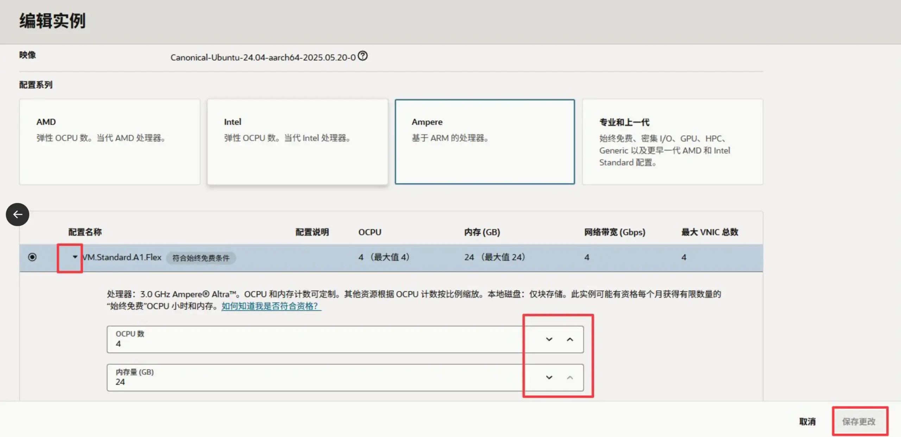Viewport: 901px width, 437px height.
Task: Click the VM.Standard.A1.Flex shape name
Action: 122,257
